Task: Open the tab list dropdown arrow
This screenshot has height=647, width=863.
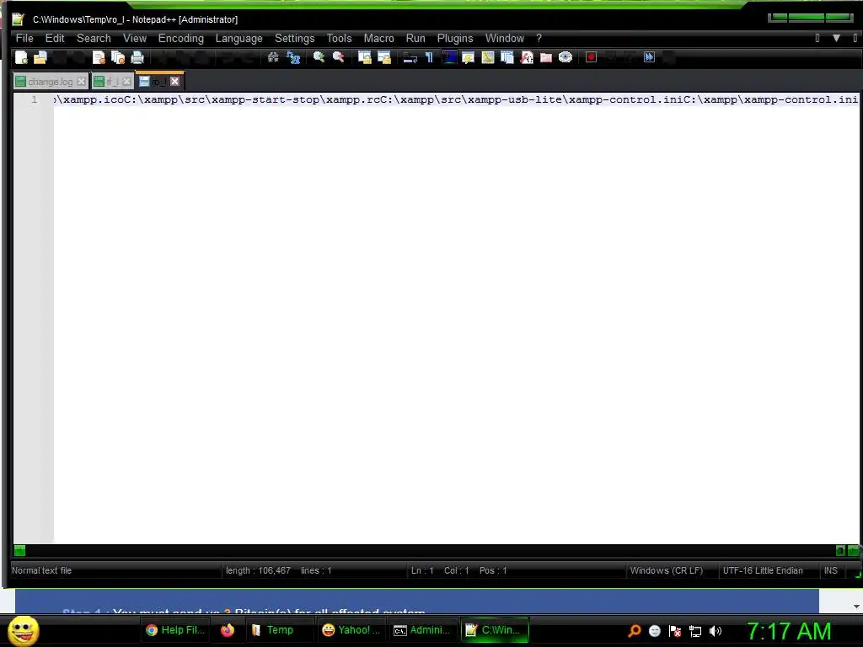Action: coord(836,38)
